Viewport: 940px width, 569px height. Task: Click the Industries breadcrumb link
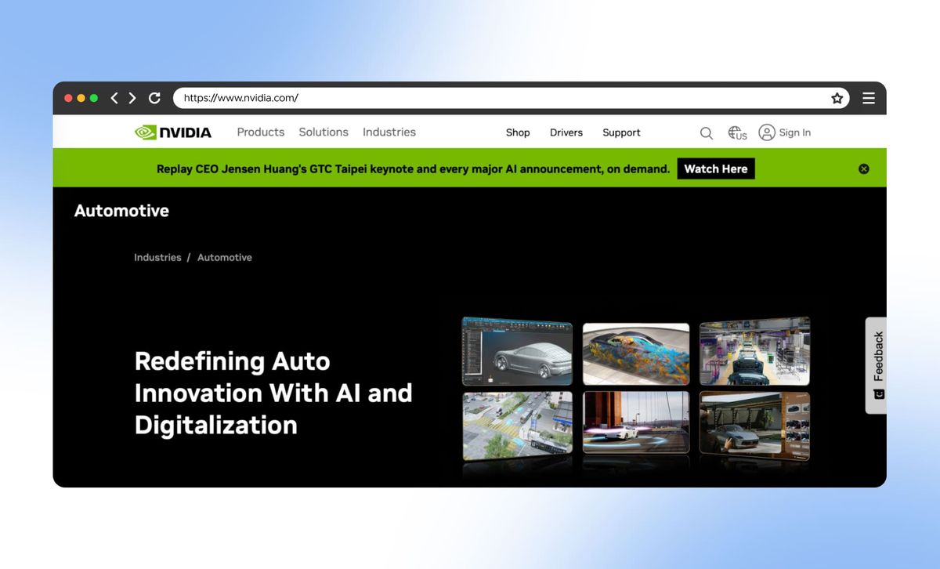tap(157, 257)
